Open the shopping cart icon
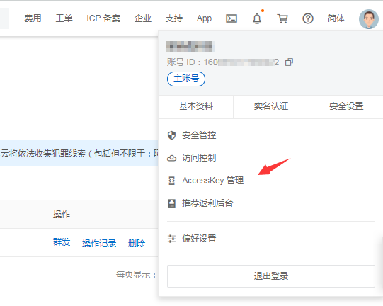383x306 pixels. [x=282, y=18]
